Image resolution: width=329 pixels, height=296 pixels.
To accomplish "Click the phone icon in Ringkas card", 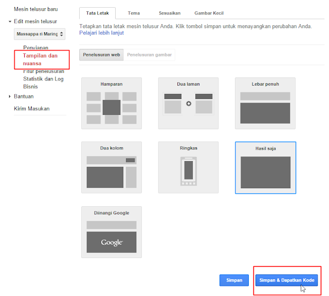I will click(189, 171).
